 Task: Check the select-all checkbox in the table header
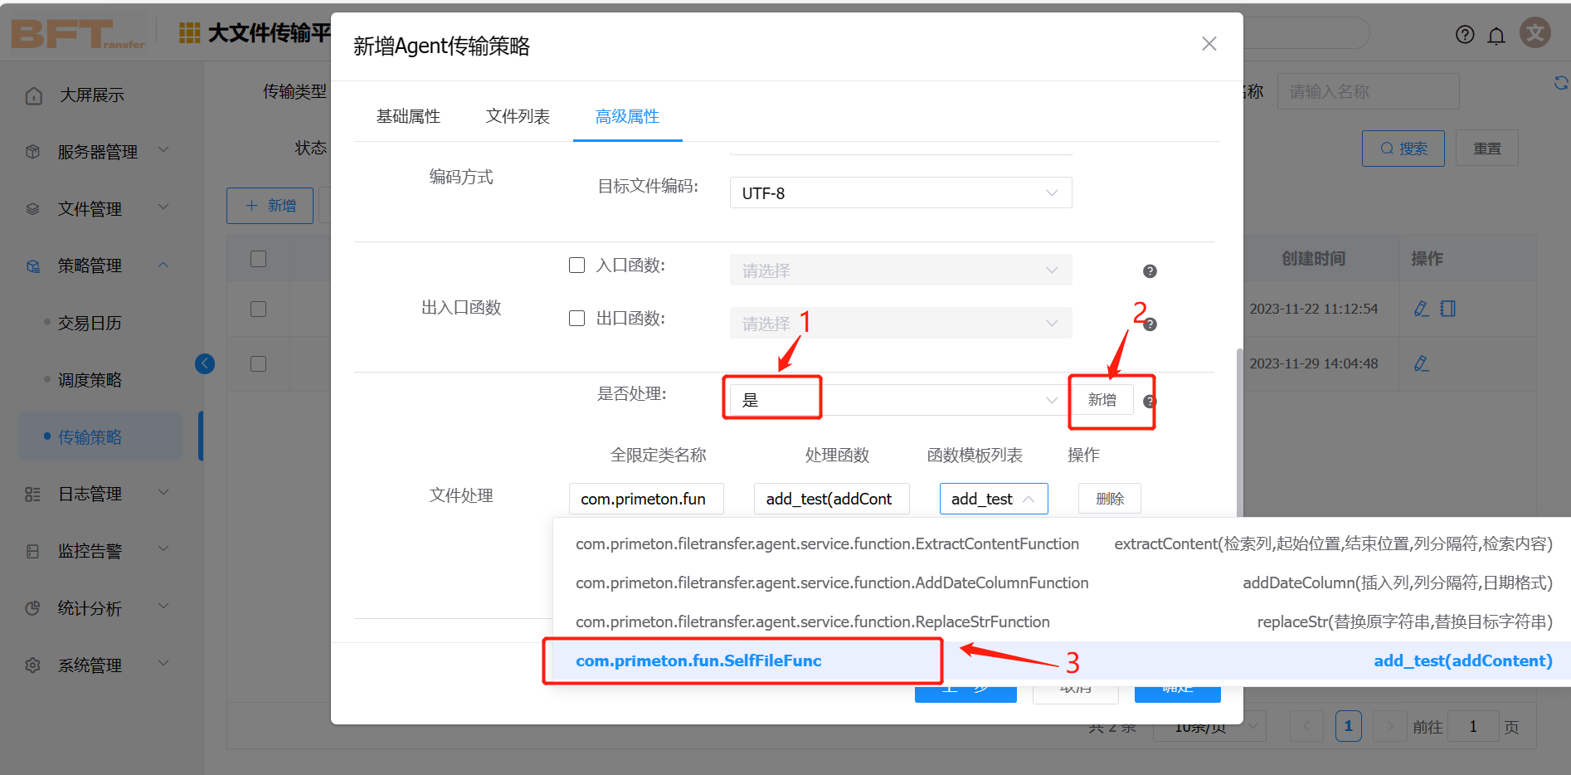(258, 258)
